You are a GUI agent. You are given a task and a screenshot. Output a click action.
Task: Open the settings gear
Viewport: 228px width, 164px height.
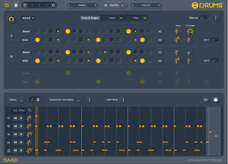click(16, 5)
